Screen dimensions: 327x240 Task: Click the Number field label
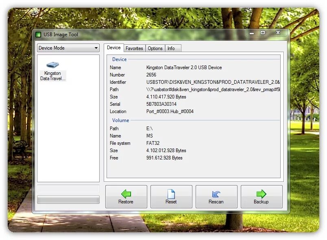click(x=117, y=75)
